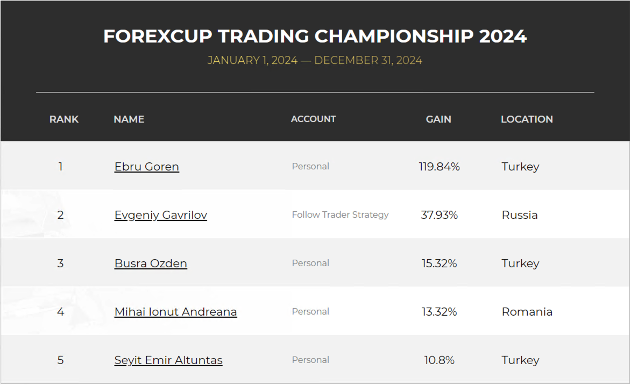631x385 pixels.
Task: Click the NAME column header
Action: click(129, 119)
